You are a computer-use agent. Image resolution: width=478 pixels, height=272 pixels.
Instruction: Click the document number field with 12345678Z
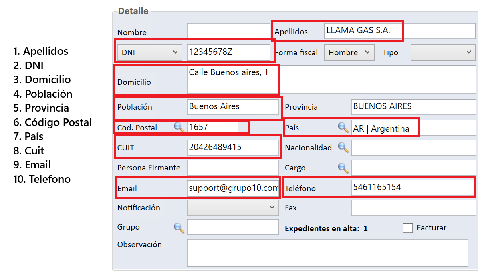pos(228,52)
